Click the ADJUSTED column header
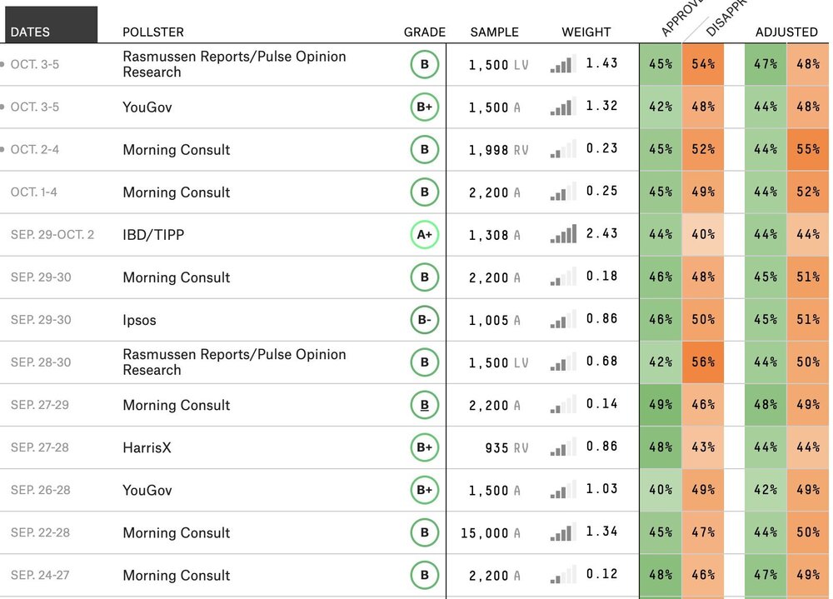833x599 pixels. [786, 32]
